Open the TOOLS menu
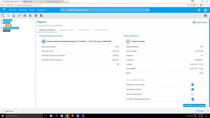 tap(32, 10)
